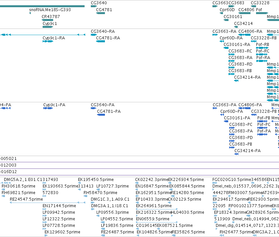Select EST label DMG3A.1_1.I18.C1
Image resolution: width=279 pixels, height=237 pixels.
pyautogui.click(x=110, y=206)
